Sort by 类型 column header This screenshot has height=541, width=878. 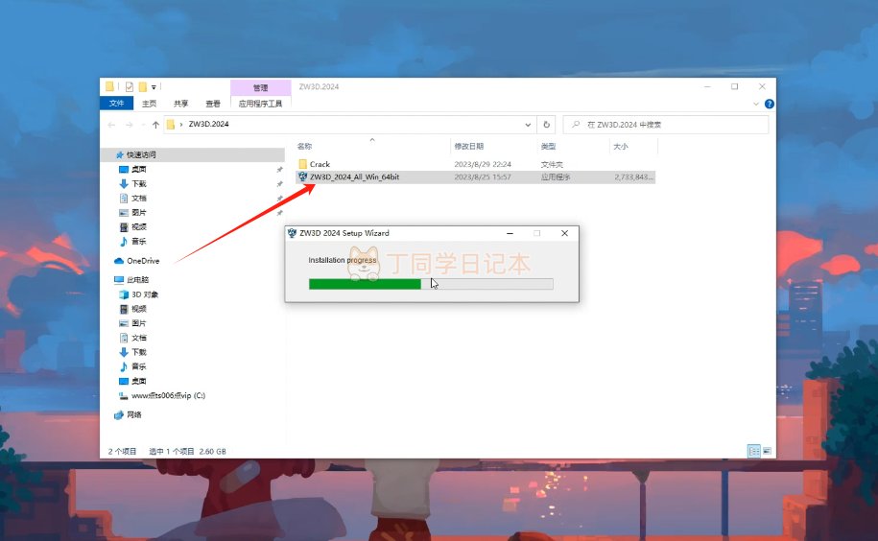click(x=548, y=146)
